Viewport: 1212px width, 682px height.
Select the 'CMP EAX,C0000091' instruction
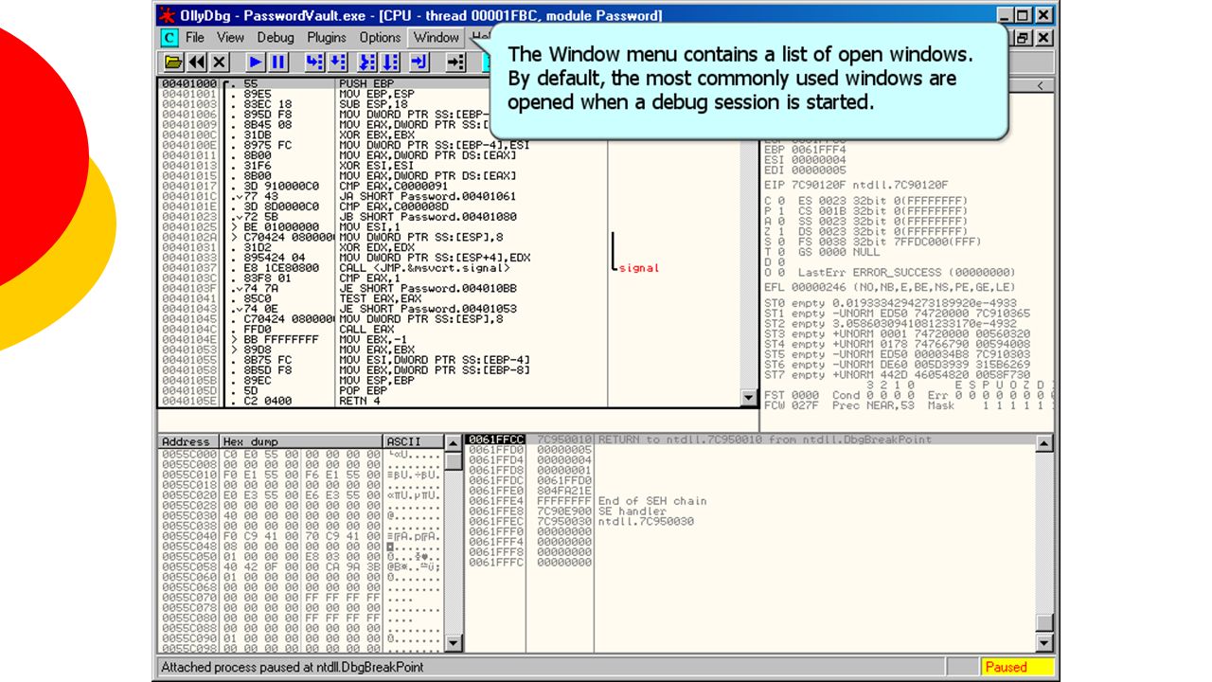pos(392,187)
